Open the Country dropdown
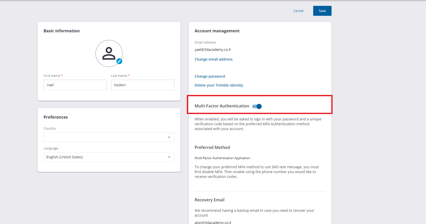Screen dimensions: 426x224 109,137
